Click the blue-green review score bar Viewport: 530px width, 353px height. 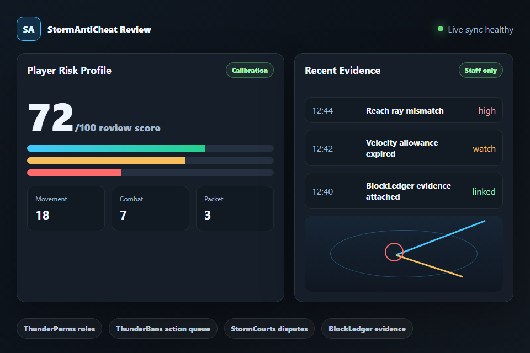coord(116,148)
